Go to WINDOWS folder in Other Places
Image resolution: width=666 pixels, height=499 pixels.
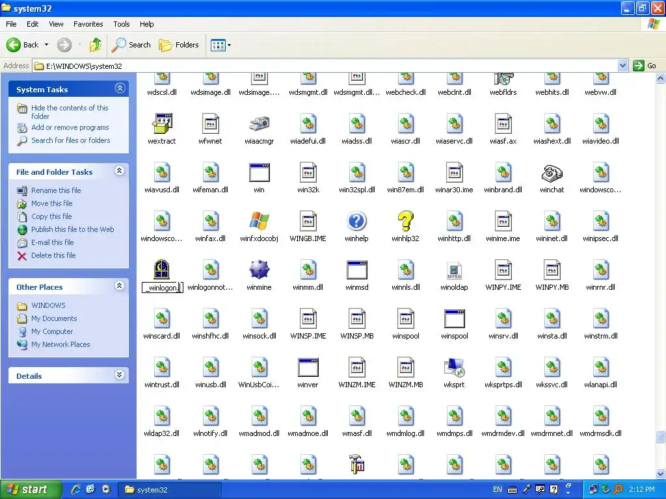[x=48, y=305]
